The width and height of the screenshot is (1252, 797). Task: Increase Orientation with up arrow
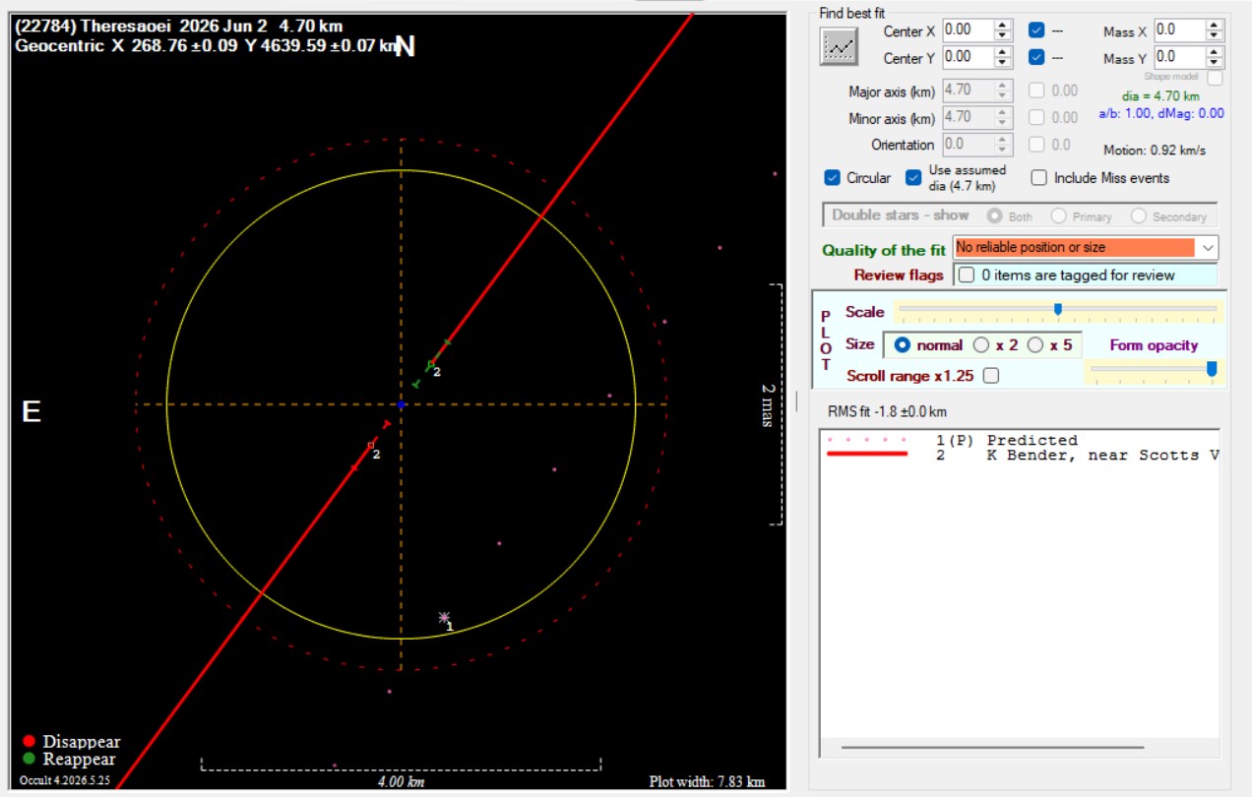click(1003, 140)
